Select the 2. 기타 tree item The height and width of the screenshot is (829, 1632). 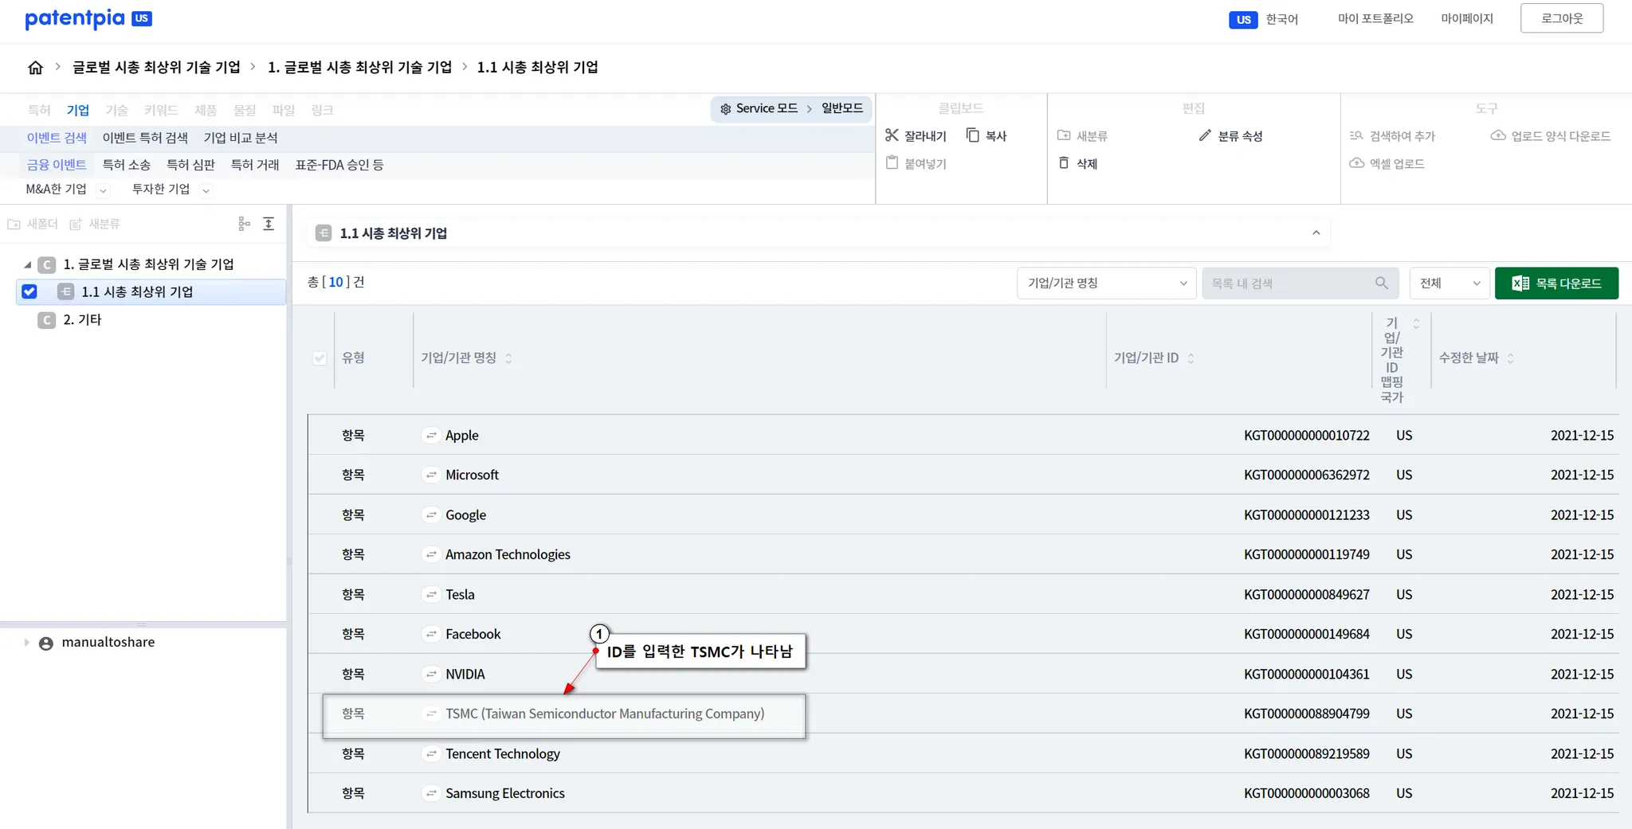82,320
